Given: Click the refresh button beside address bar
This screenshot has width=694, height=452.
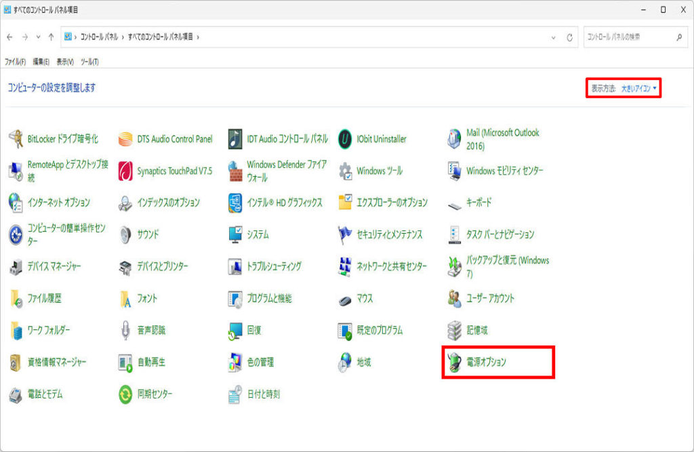Looking at the screenshot, I should point(570,37).
